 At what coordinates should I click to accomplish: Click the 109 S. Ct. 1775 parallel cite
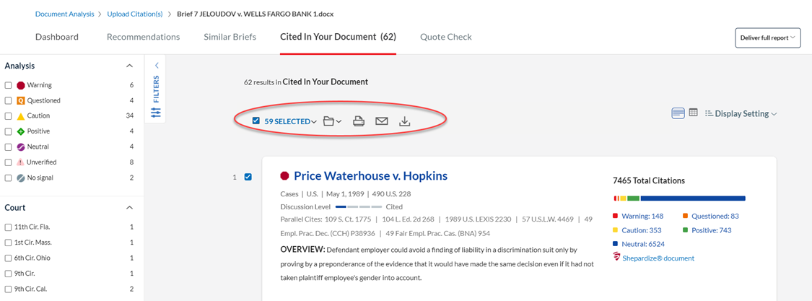point(347,219)
